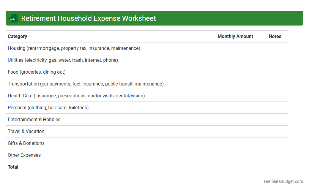Viewport: 309px width, 190px height.
Task: Click the Category column header
Action: (x=17, y=36)
